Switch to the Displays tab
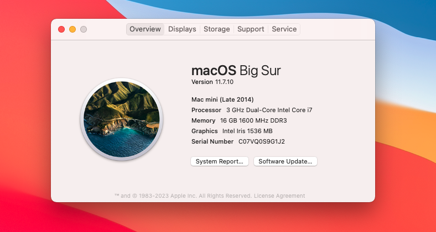 (x=182, y=29)
